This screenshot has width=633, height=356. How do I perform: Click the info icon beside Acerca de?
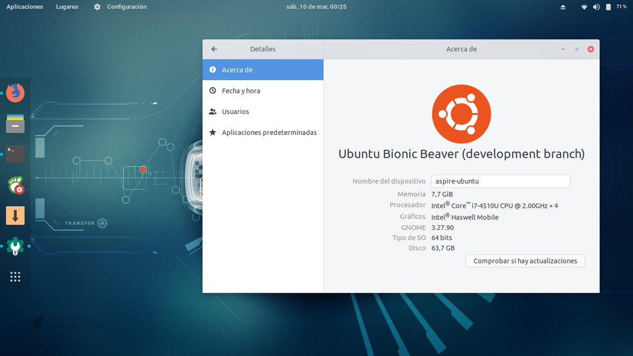[213, 70]
